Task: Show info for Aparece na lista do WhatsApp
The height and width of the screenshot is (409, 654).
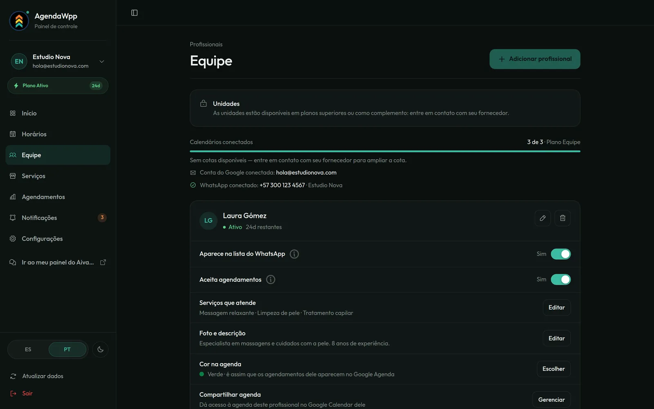Action: [x=294, y=254]
